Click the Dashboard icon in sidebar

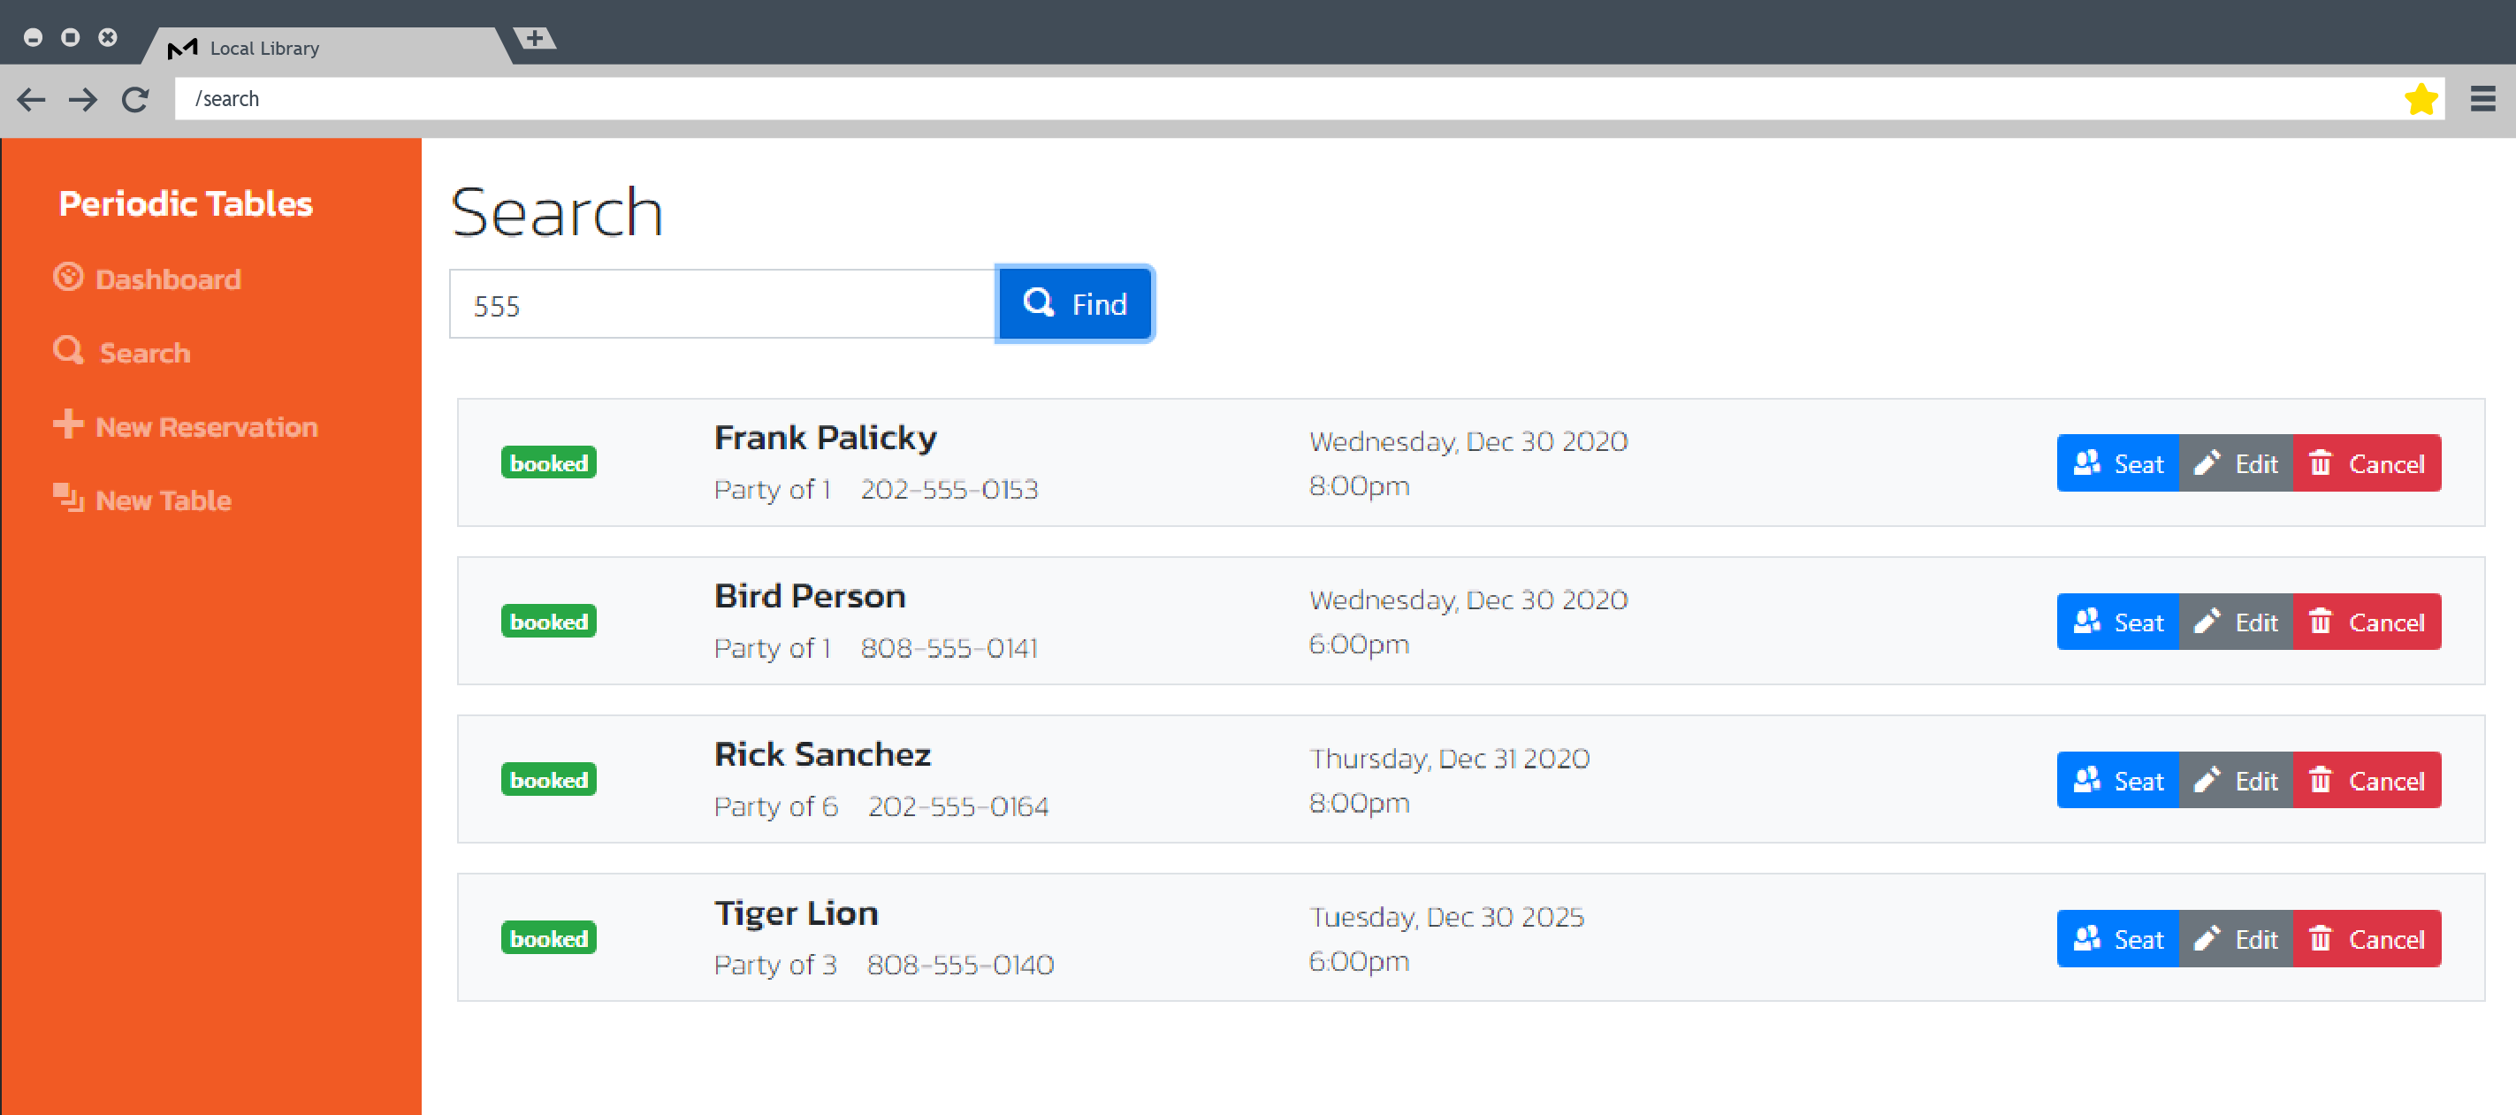(x=67, y=278)
